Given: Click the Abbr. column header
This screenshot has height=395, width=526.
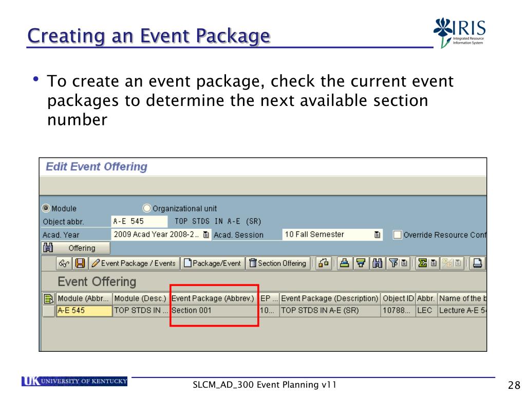Looking at the screenshot, I should tap(426, 298).
